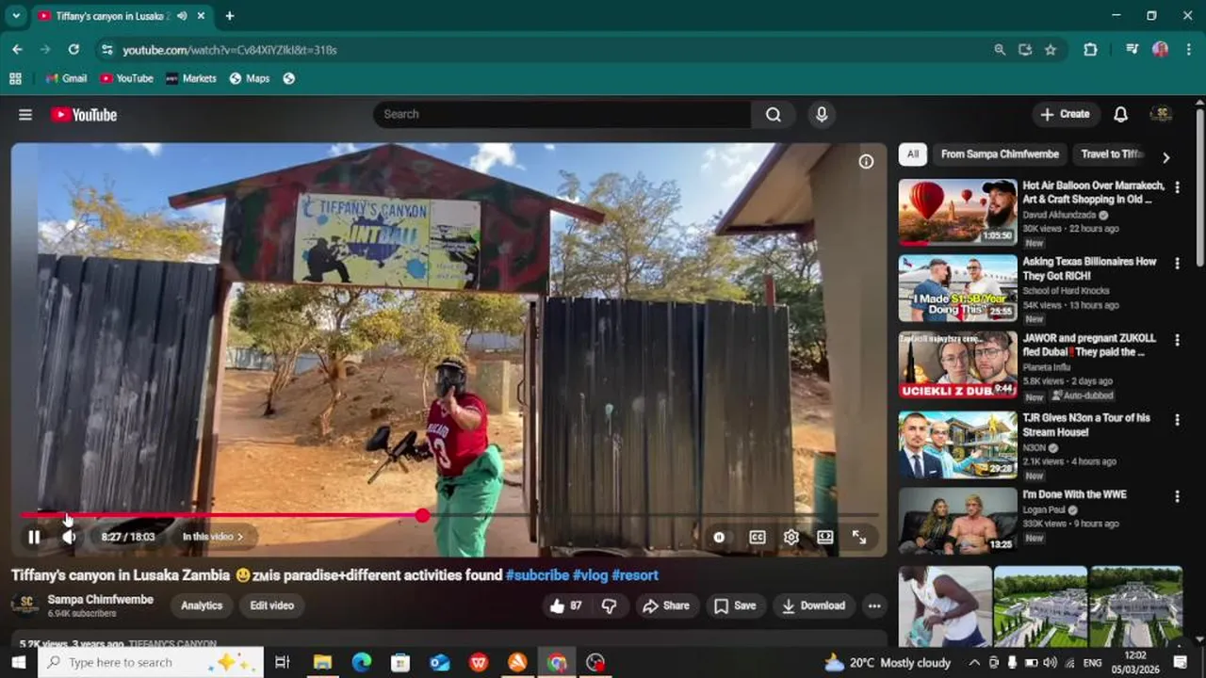1206x678 pixels.
Task: Open YouTube bookmark in bookmarks bar
Action: (126, 79)
